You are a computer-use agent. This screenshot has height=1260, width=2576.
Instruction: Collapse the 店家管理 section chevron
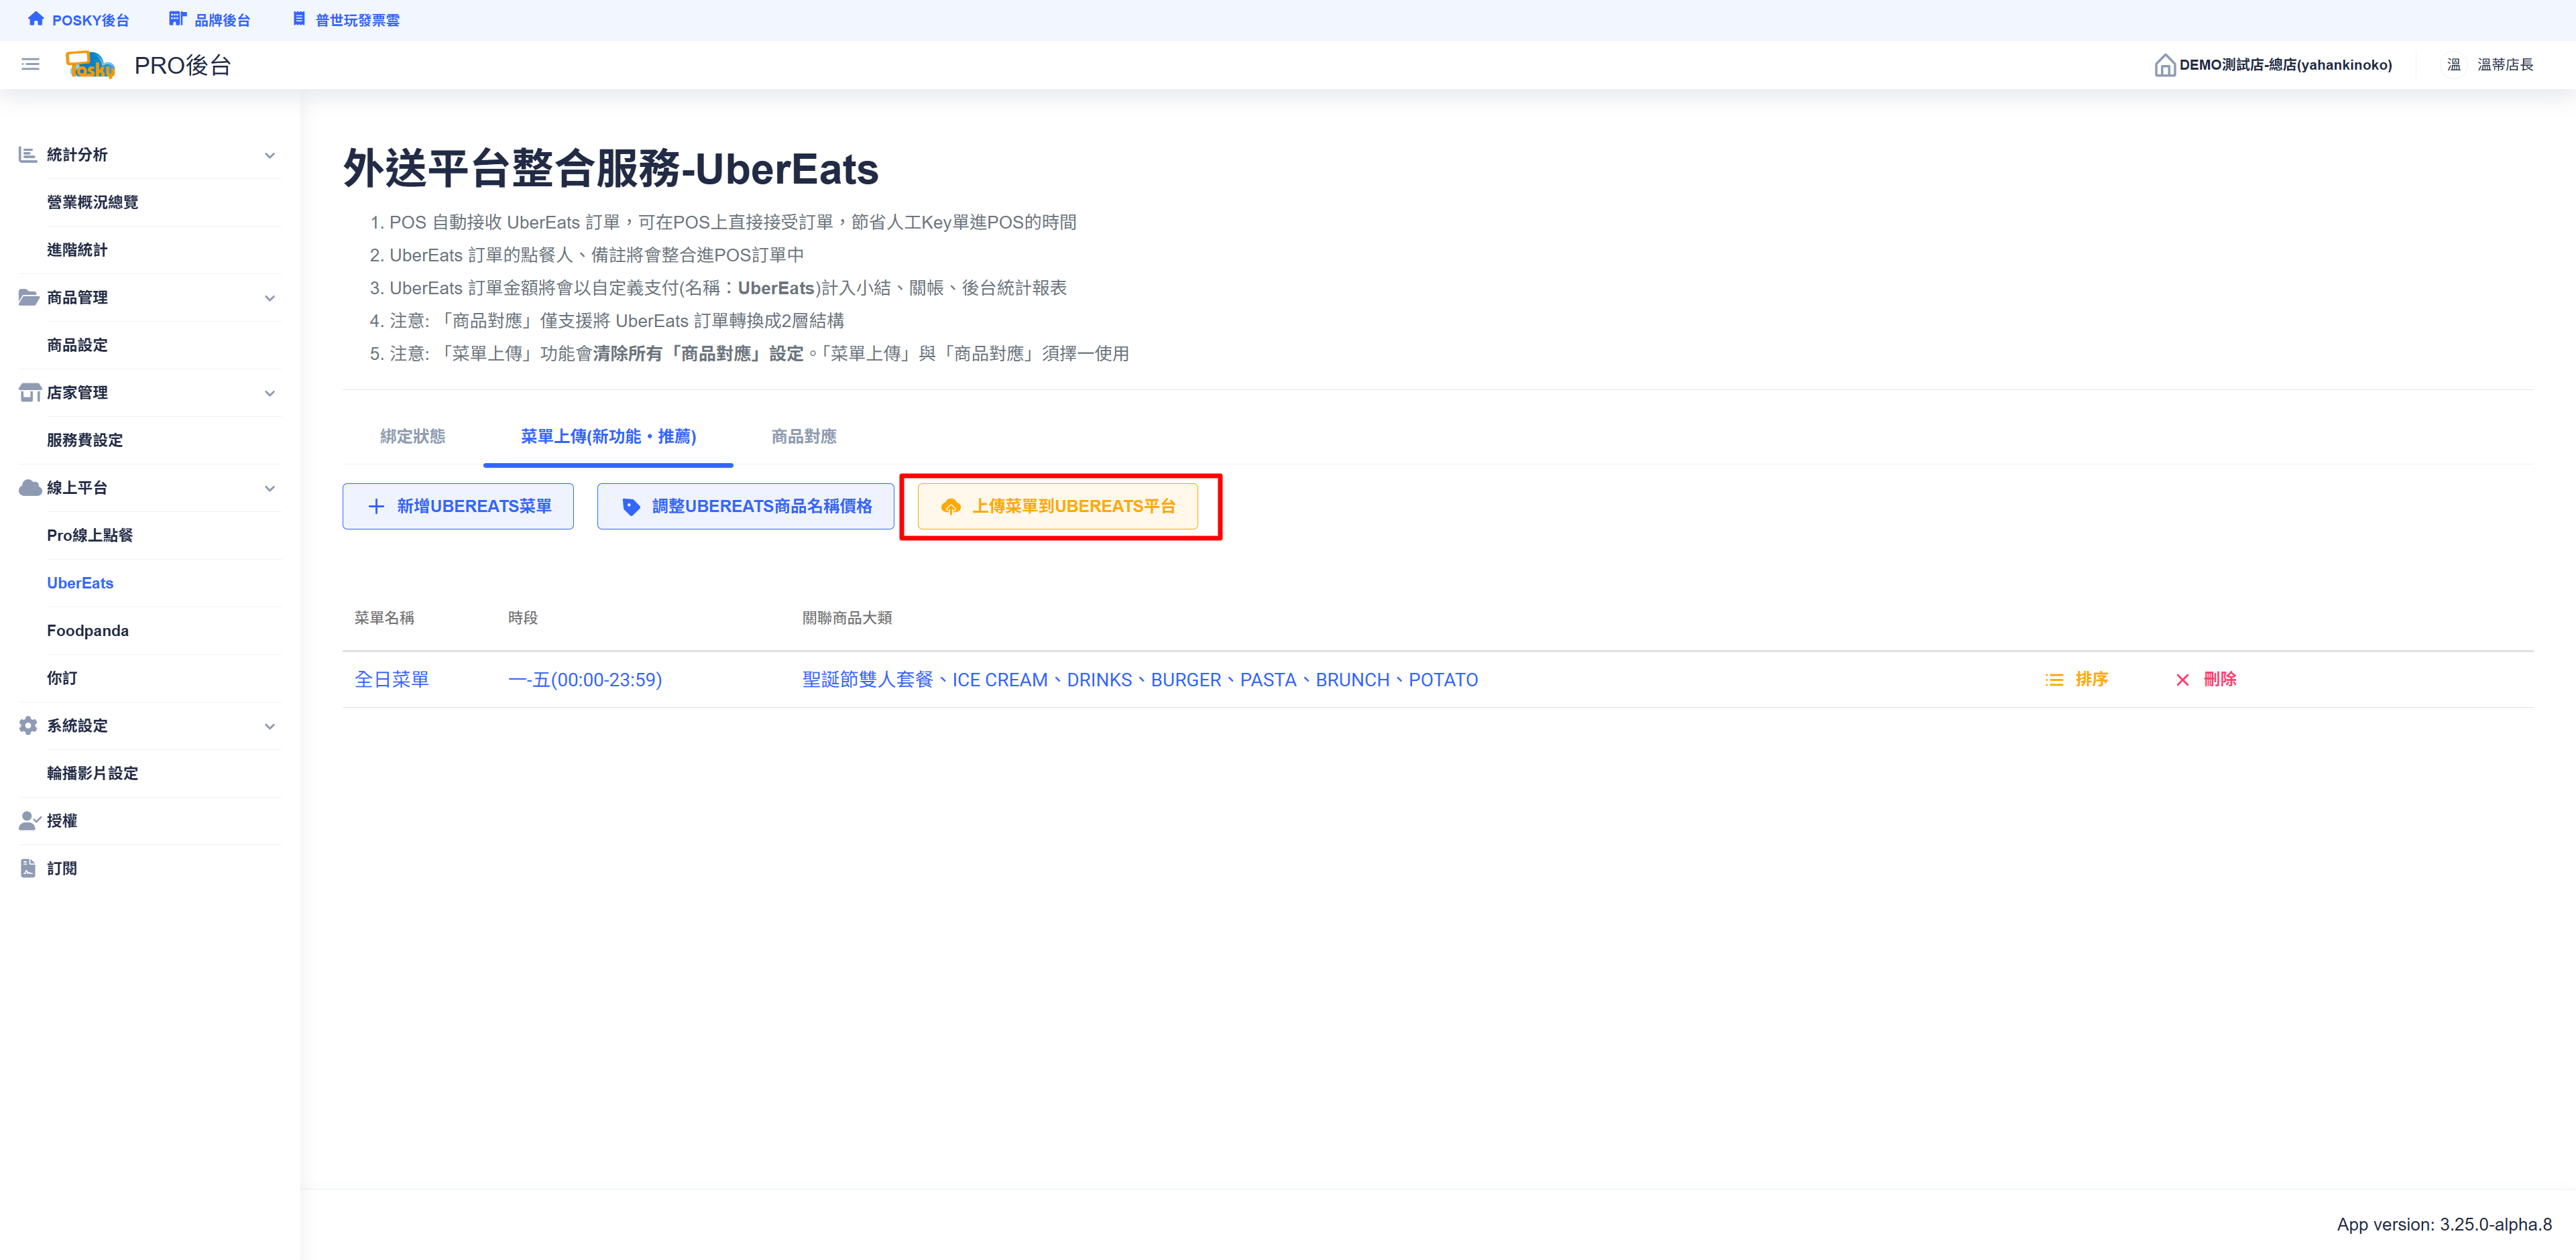(x=269, y=393)
